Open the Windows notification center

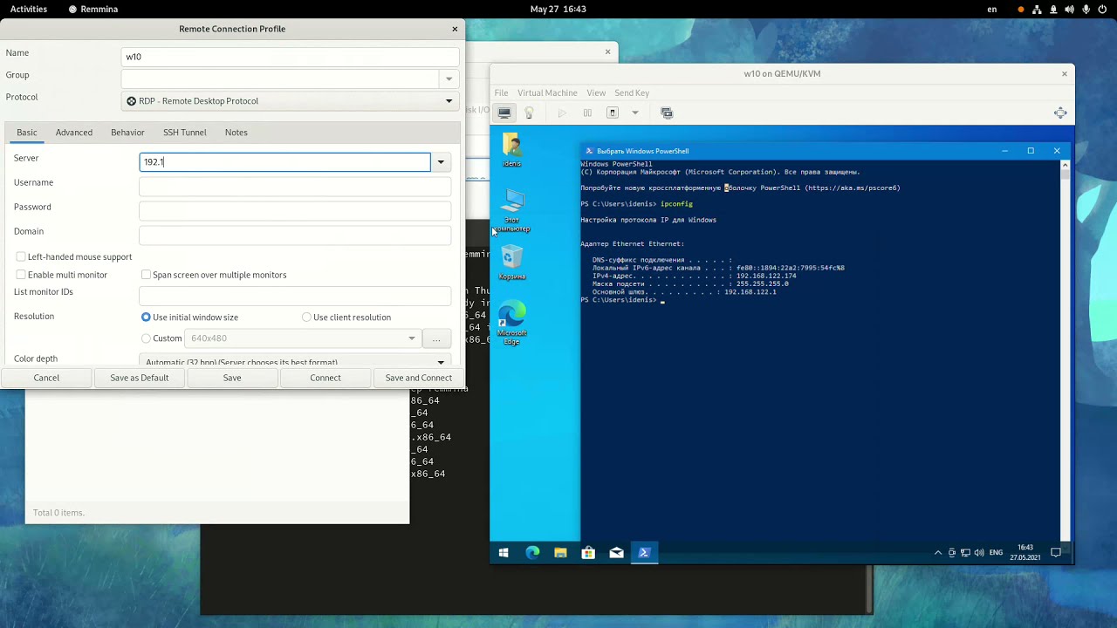pos(1056,553)
